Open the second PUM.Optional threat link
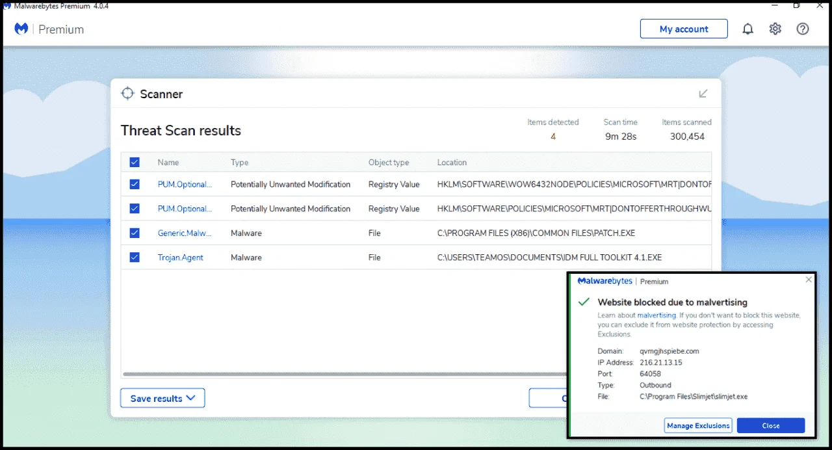 click(185, 209)
